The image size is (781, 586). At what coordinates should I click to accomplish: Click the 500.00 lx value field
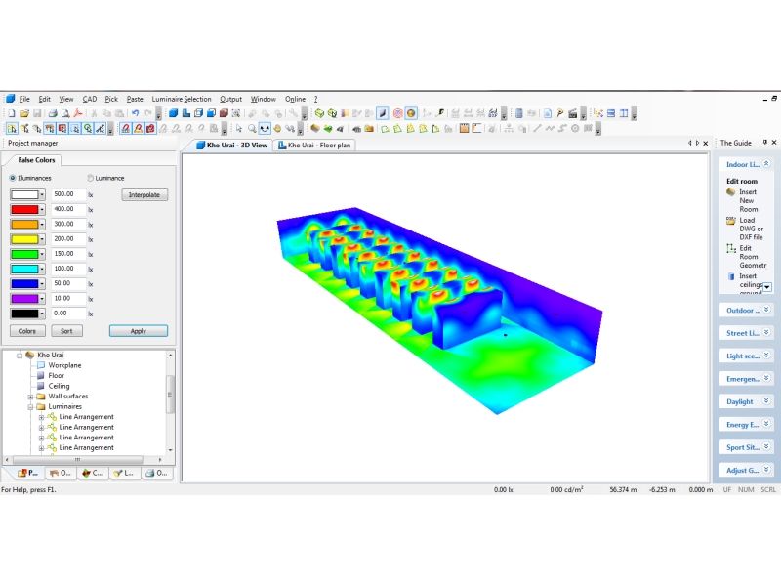pos(67,194)
